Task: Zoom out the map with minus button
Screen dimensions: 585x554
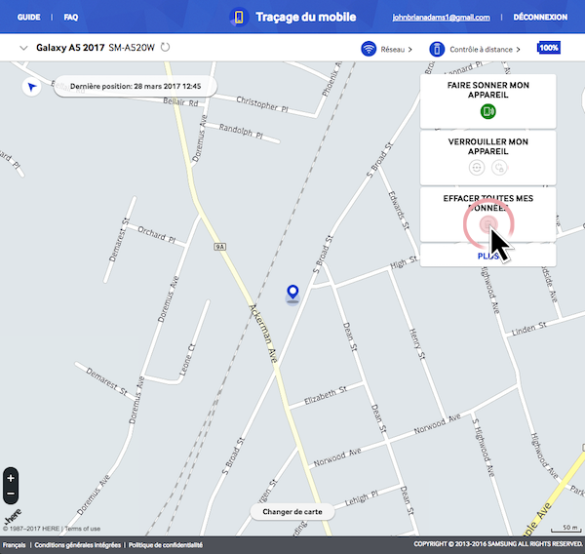Action: [x=11, y=494]
